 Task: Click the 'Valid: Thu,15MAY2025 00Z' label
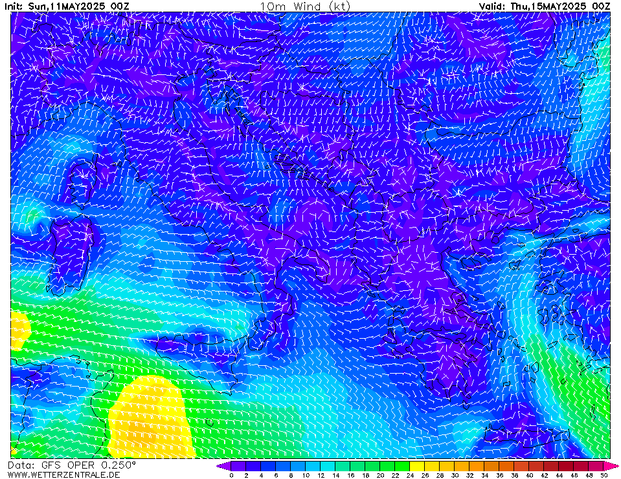click(545, 6)
